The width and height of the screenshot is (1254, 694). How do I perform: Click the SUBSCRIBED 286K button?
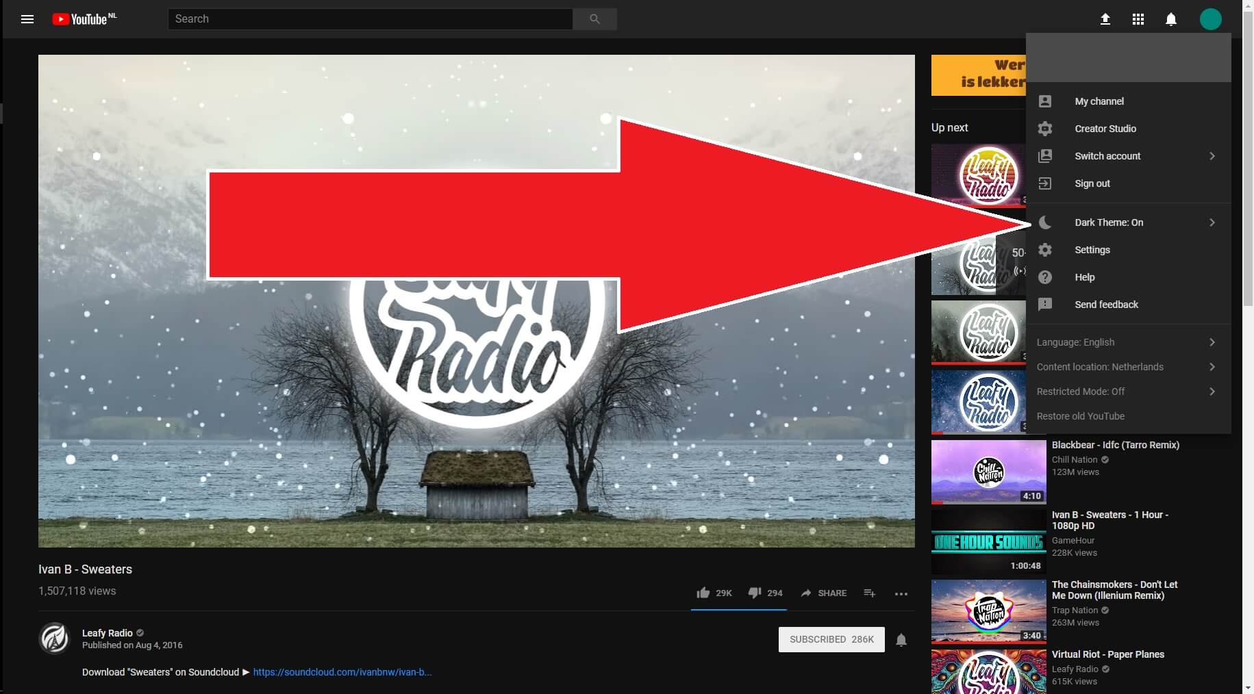point(831,639)
